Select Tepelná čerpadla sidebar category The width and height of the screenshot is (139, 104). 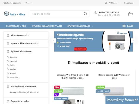20,101
